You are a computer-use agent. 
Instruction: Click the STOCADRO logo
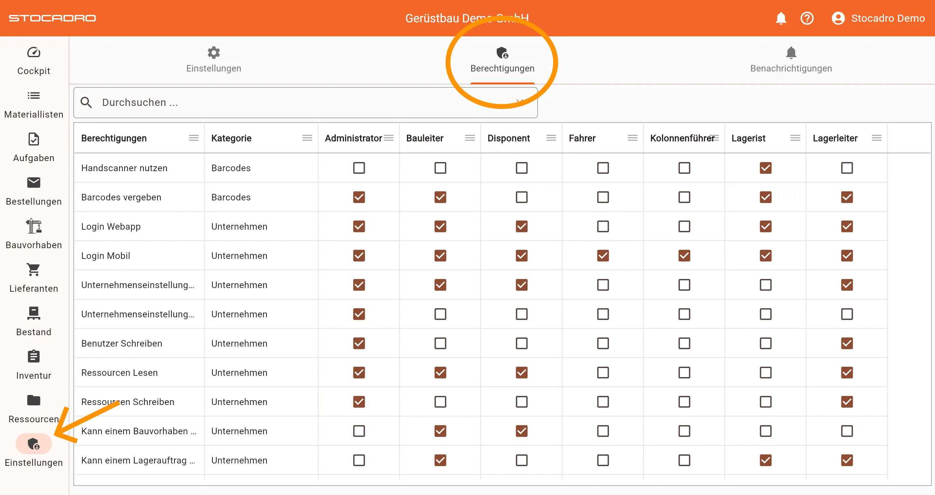pos(52,18)
